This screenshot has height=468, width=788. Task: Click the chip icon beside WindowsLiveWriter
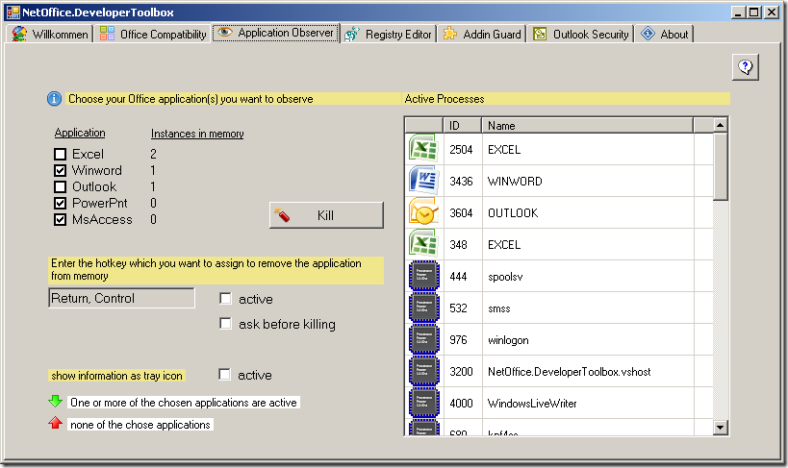pos(423,403)
